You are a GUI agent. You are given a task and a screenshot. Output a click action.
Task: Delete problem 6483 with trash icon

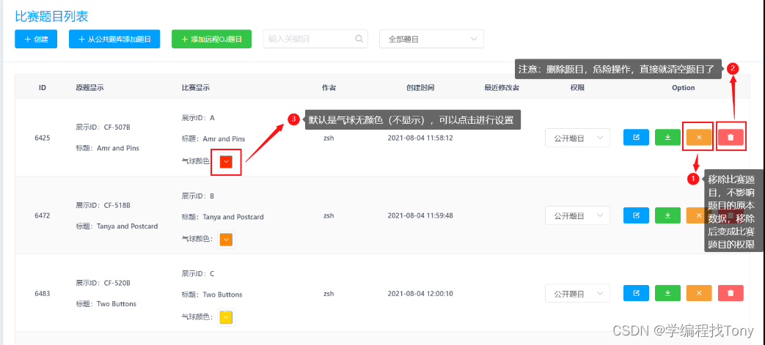tap(731, 293)
